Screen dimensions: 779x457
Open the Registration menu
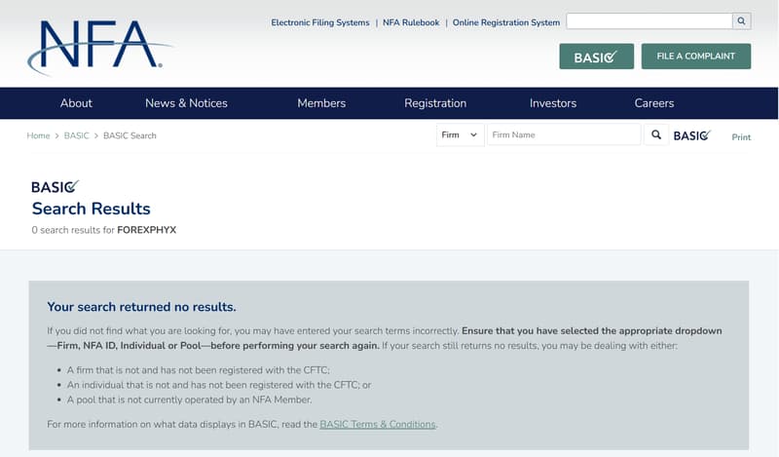pyautogui.click(x=435, y=103)
